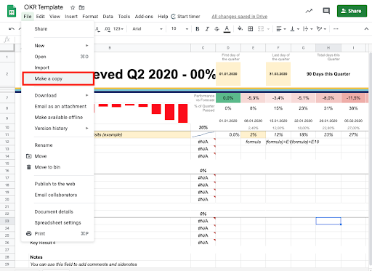372x271 pixels.
Task: Click the move-to-folder icon beside the title
Action: [x=82, y=8]
